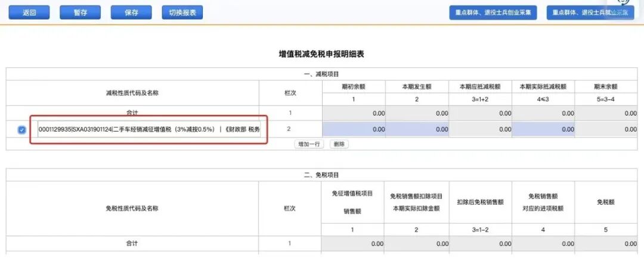Toggle the checkbox for the 二手车经销 row
Viewport: 644px width, 259px height.
[x=22, y=130]
